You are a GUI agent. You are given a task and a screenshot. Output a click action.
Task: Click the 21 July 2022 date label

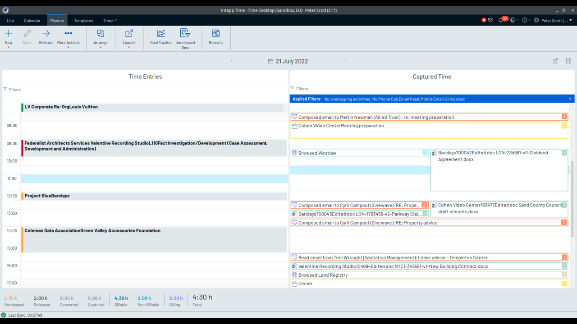coord(292,61)
